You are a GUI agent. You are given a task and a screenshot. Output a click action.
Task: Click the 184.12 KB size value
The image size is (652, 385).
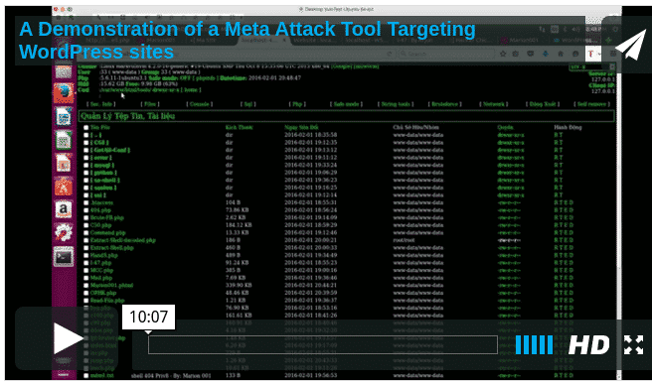pos(239,225)
